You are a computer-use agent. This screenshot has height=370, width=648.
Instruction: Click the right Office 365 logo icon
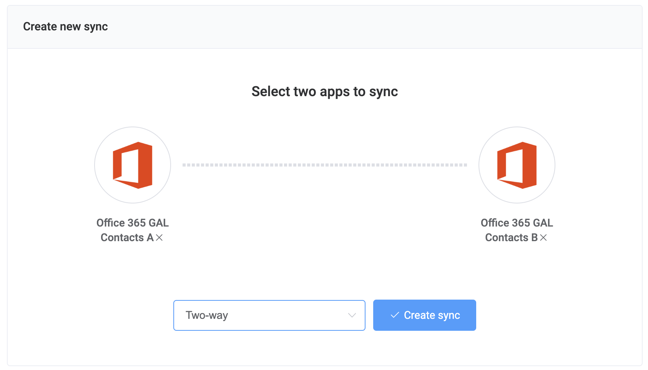517,165
